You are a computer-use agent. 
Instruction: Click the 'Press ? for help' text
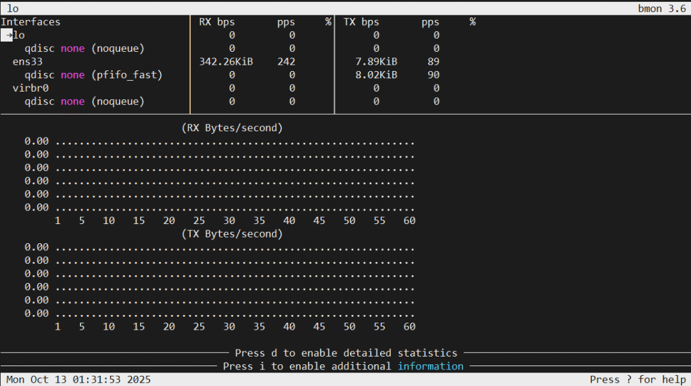pyautogui.click(x=638, y=380)
